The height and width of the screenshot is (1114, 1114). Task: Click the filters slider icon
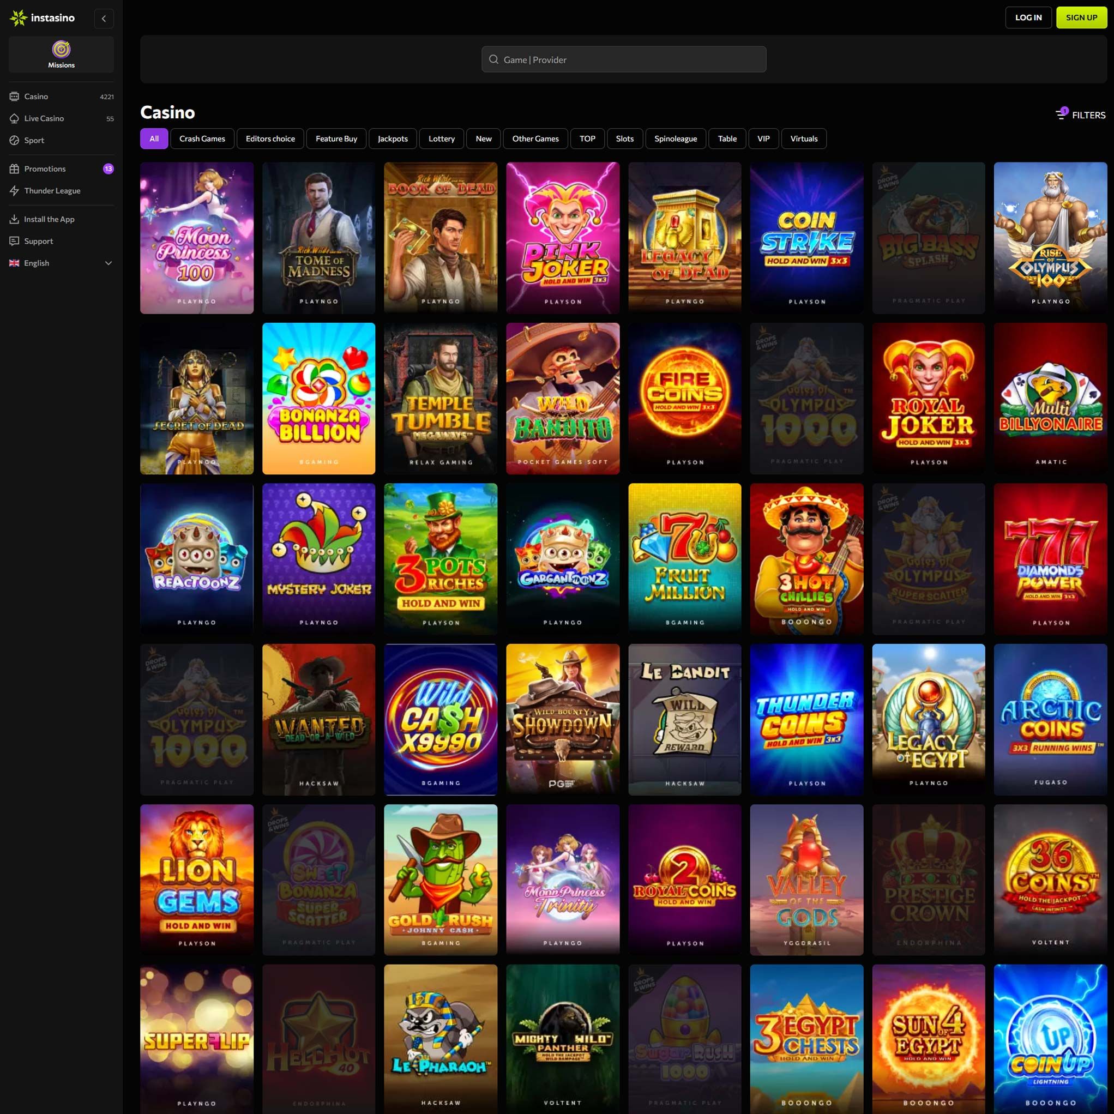1062,113
